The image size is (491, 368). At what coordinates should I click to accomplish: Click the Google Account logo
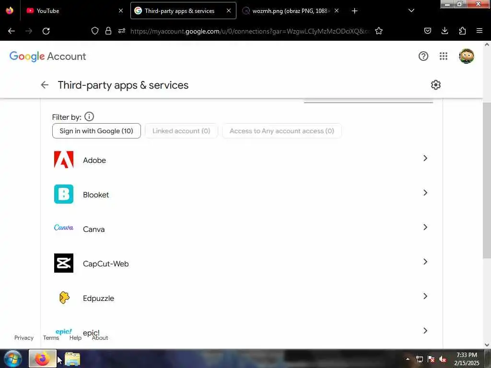pos(47,57)
